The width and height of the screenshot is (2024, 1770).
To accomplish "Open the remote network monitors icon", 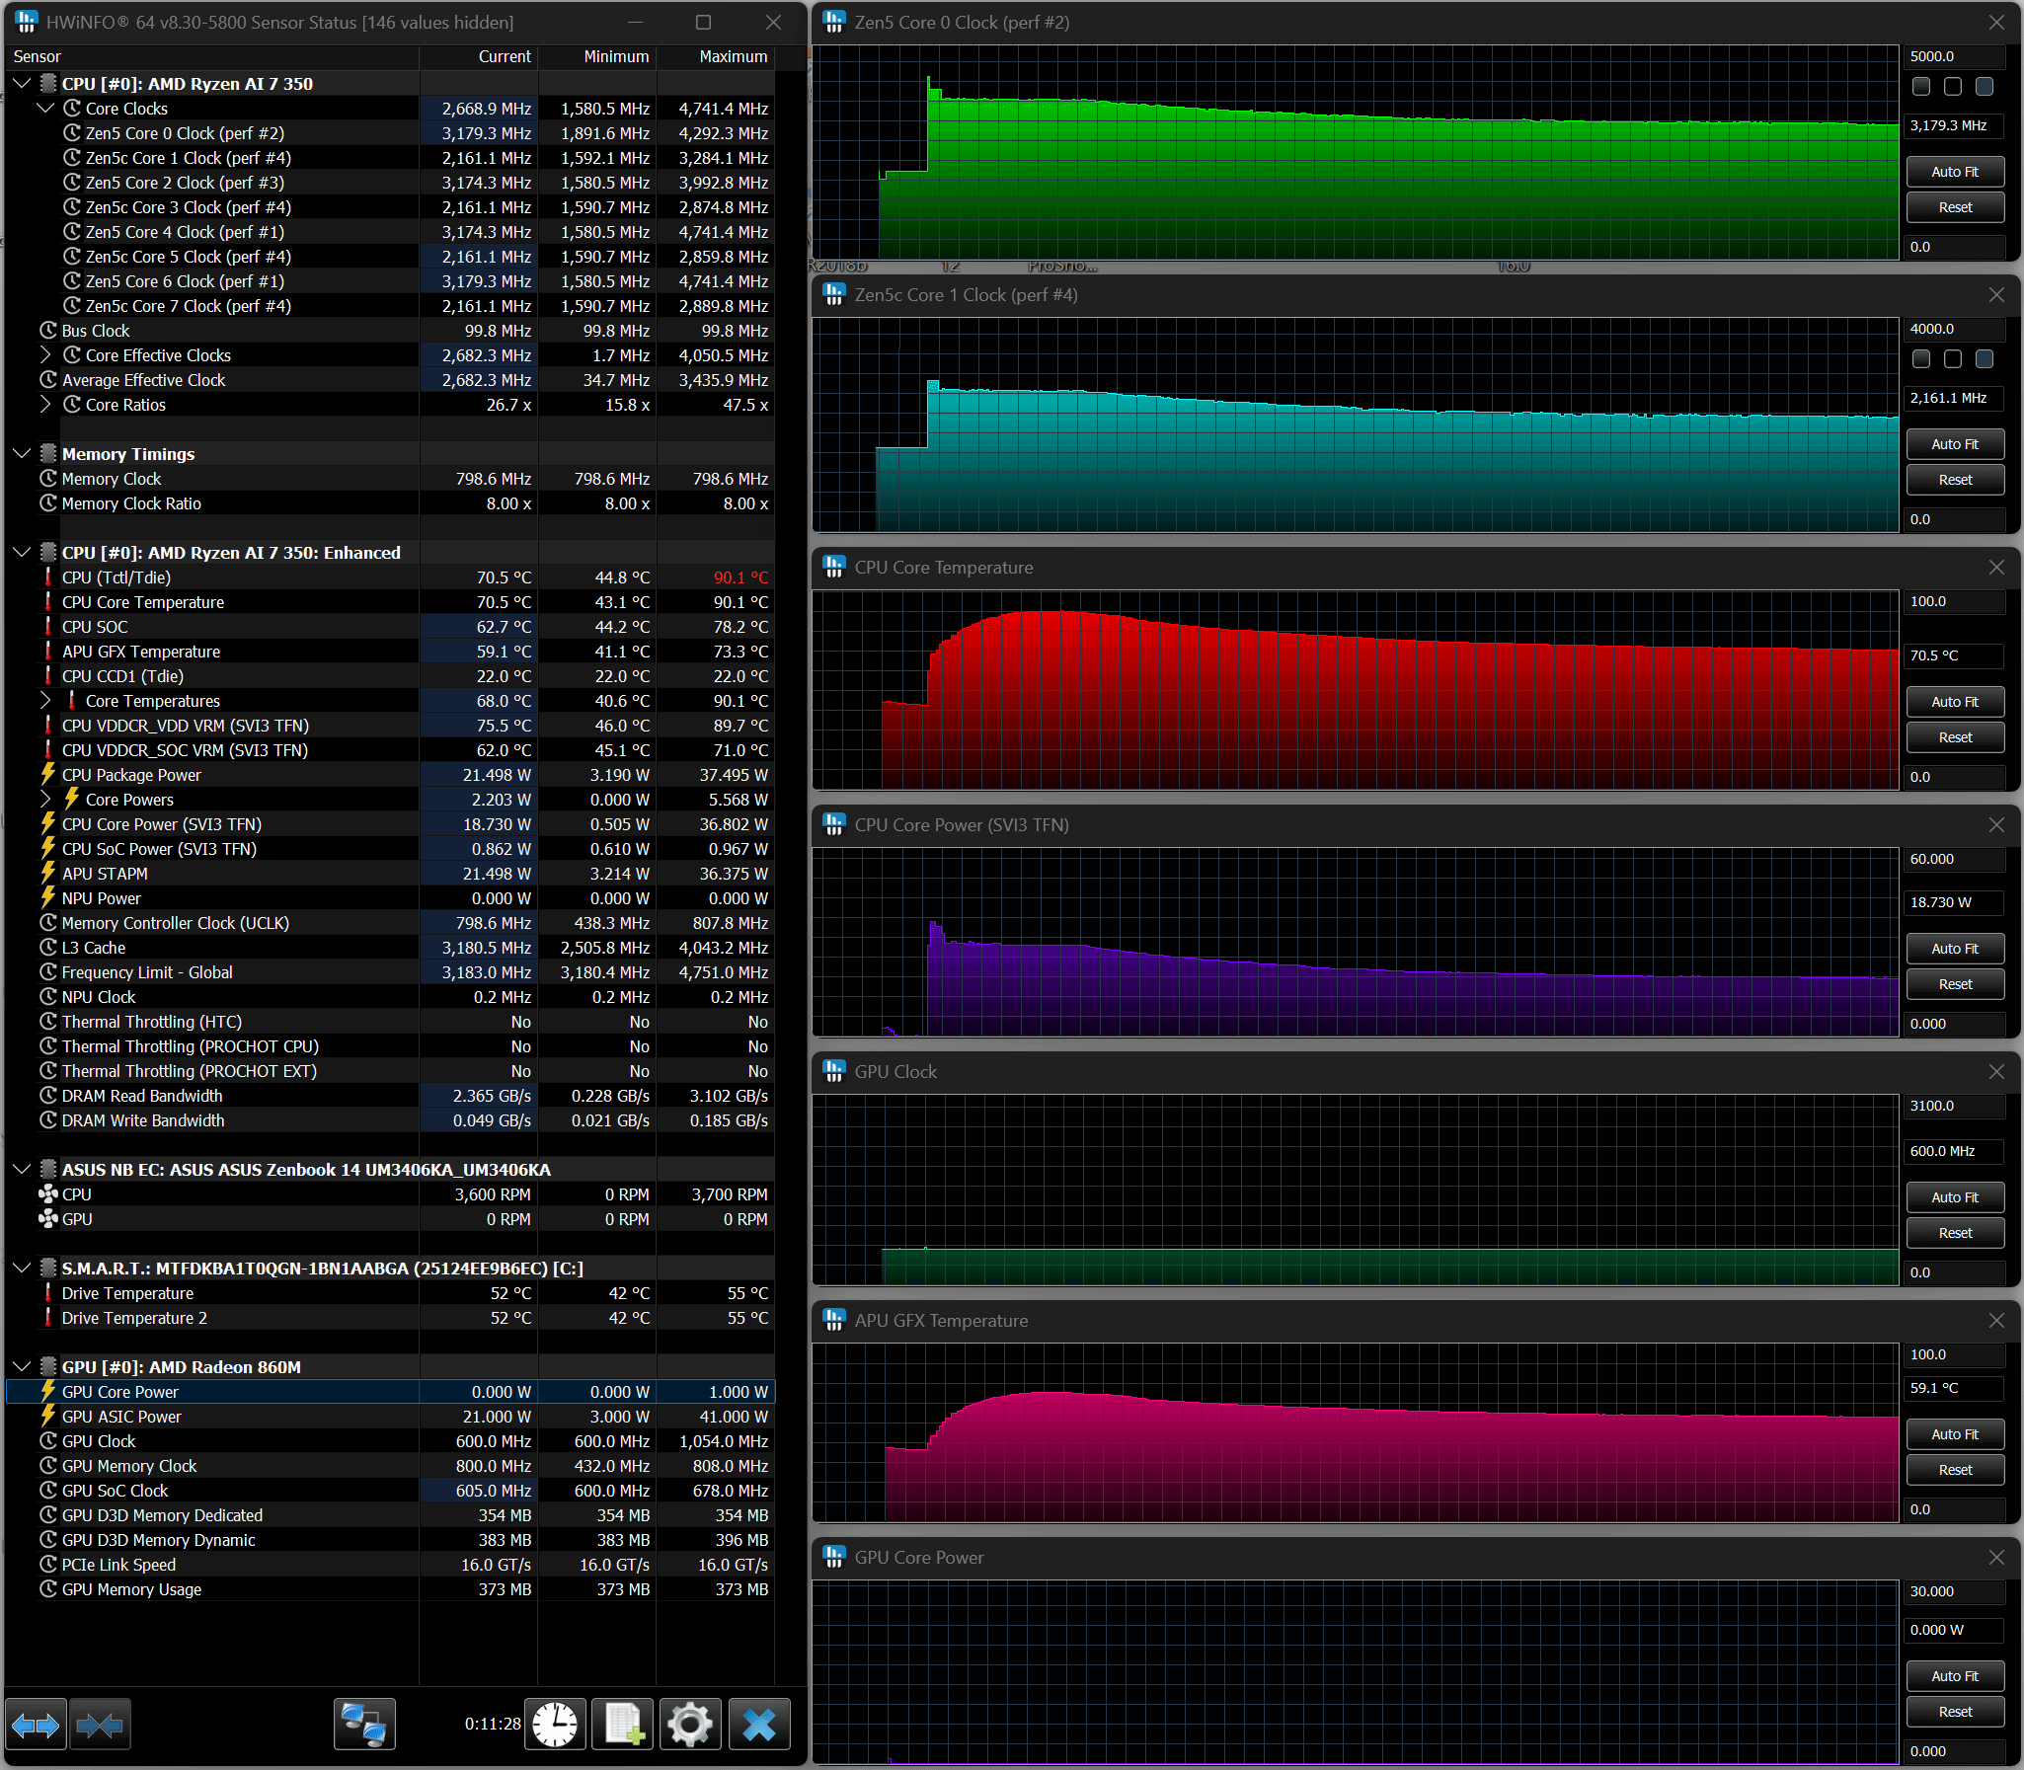I will point(364,1725).
